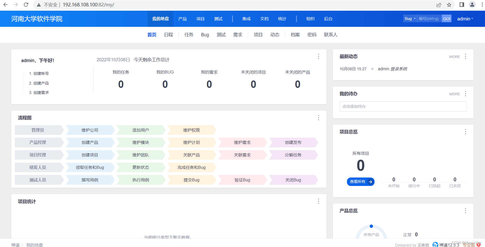485x247 pixels.
Task: Open the 文档 main menu
Action: pyautogui.click(x=264, y=19)
